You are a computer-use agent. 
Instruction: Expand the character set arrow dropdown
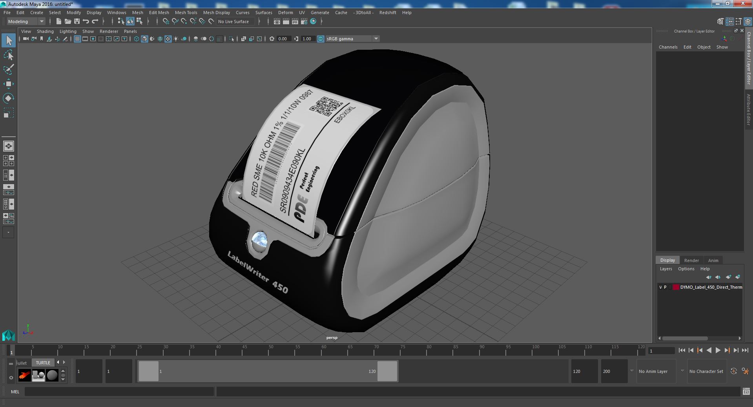682,371
